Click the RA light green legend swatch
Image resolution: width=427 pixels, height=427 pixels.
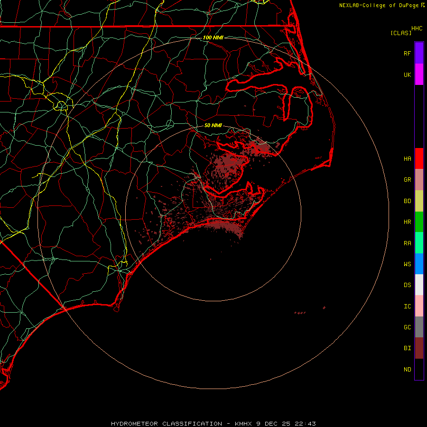coord(419,243)
